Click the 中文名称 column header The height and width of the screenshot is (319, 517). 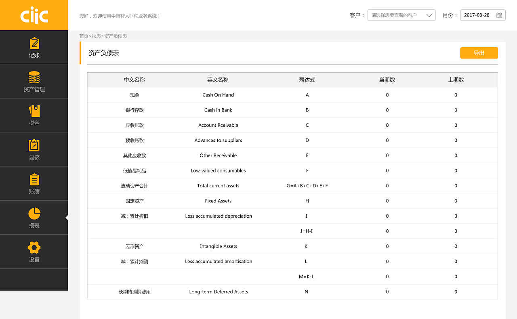pos(135,80)
